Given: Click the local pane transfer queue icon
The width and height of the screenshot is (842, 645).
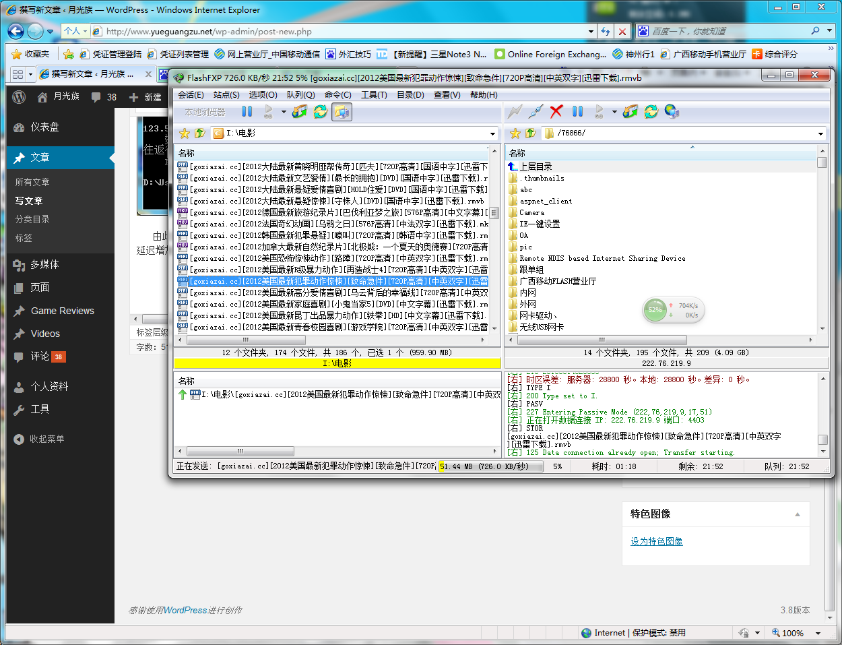Looking at the screenshot, I should 299,112.
